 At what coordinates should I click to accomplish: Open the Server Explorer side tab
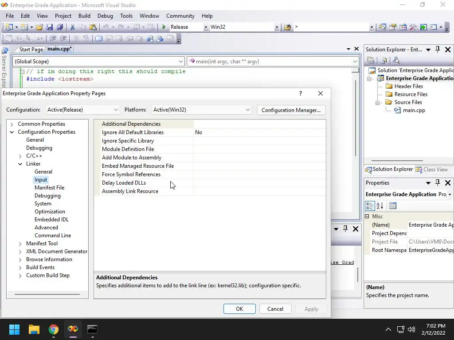[4, 67]
